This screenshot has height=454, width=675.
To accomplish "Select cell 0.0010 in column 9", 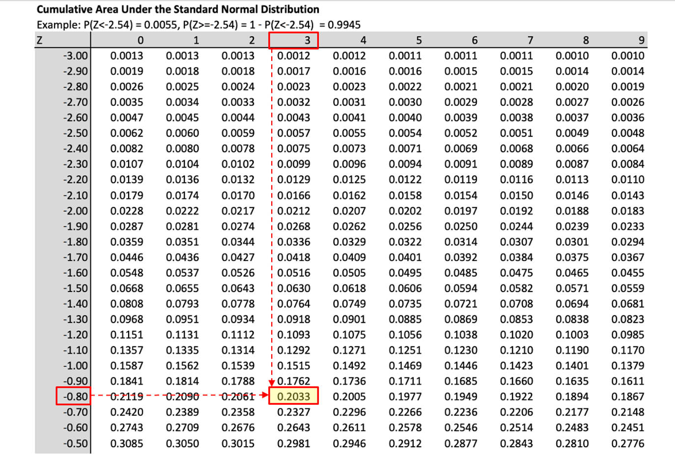I will tap(627, 56).
